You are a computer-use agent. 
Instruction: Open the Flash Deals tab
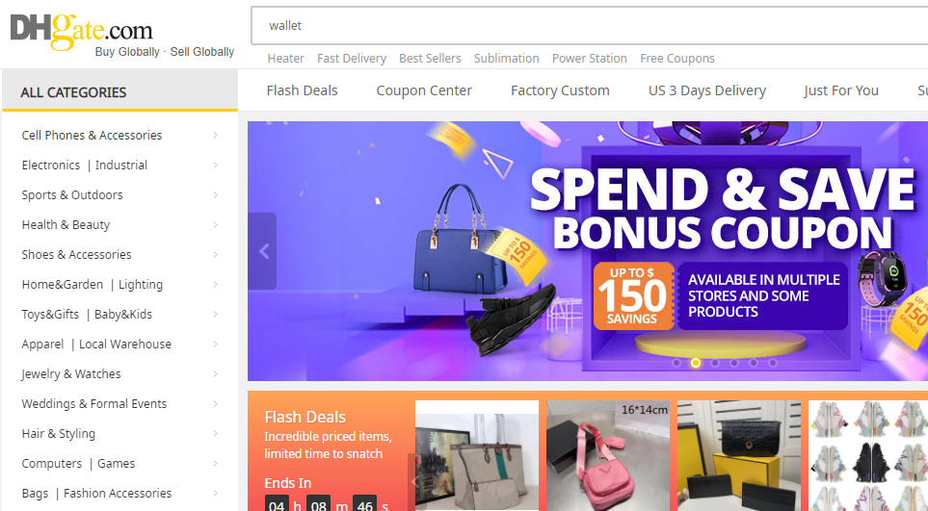pyautogui.click(x=302, y=90)
